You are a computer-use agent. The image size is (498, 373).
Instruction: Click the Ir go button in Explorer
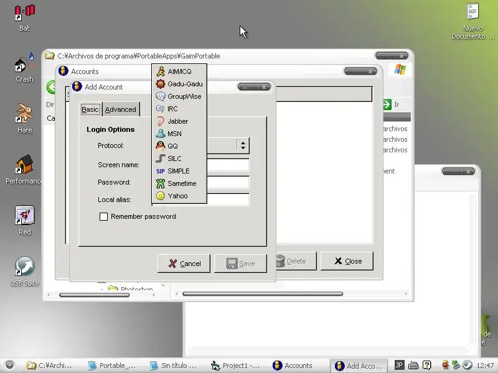(x=391, y=104)
